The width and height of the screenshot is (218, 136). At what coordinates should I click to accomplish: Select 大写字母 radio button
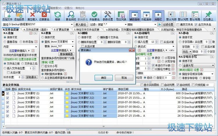[x=163, y=61]
